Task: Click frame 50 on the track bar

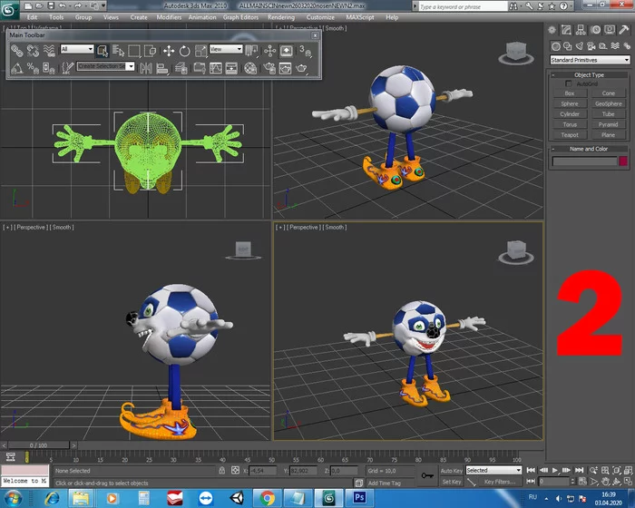Action: [272, 458]
